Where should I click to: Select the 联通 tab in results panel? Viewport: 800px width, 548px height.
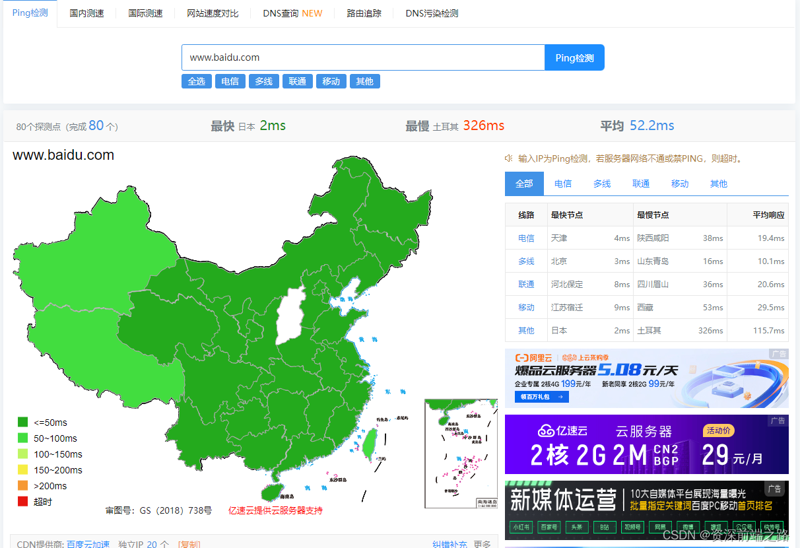641,184
